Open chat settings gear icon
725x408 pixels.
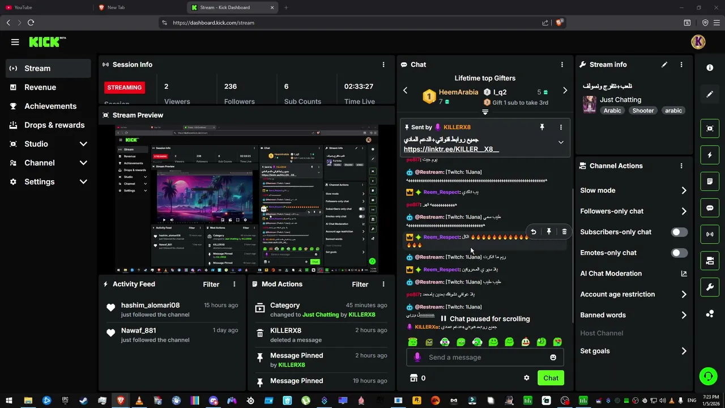pyautogui.click(x=526, y=378)
